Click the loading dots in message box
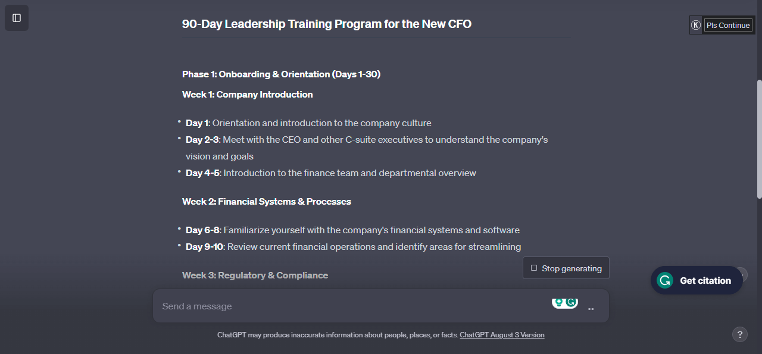The width and height of the screenshot is (762, 354). (591, 309)
